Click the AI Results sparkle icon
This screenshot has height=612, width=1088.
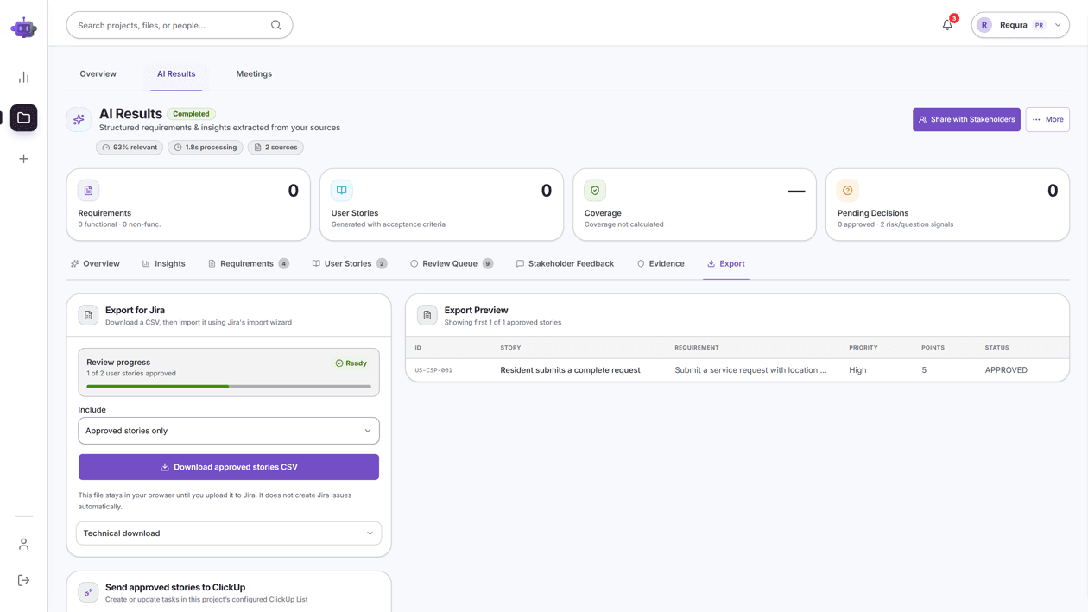[x=79, y=119]
